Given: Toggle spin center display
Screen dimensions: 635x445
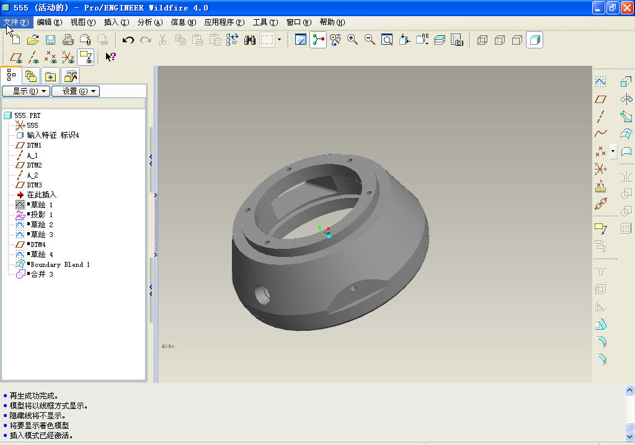Looking at the screenshot, I should 318,40.
